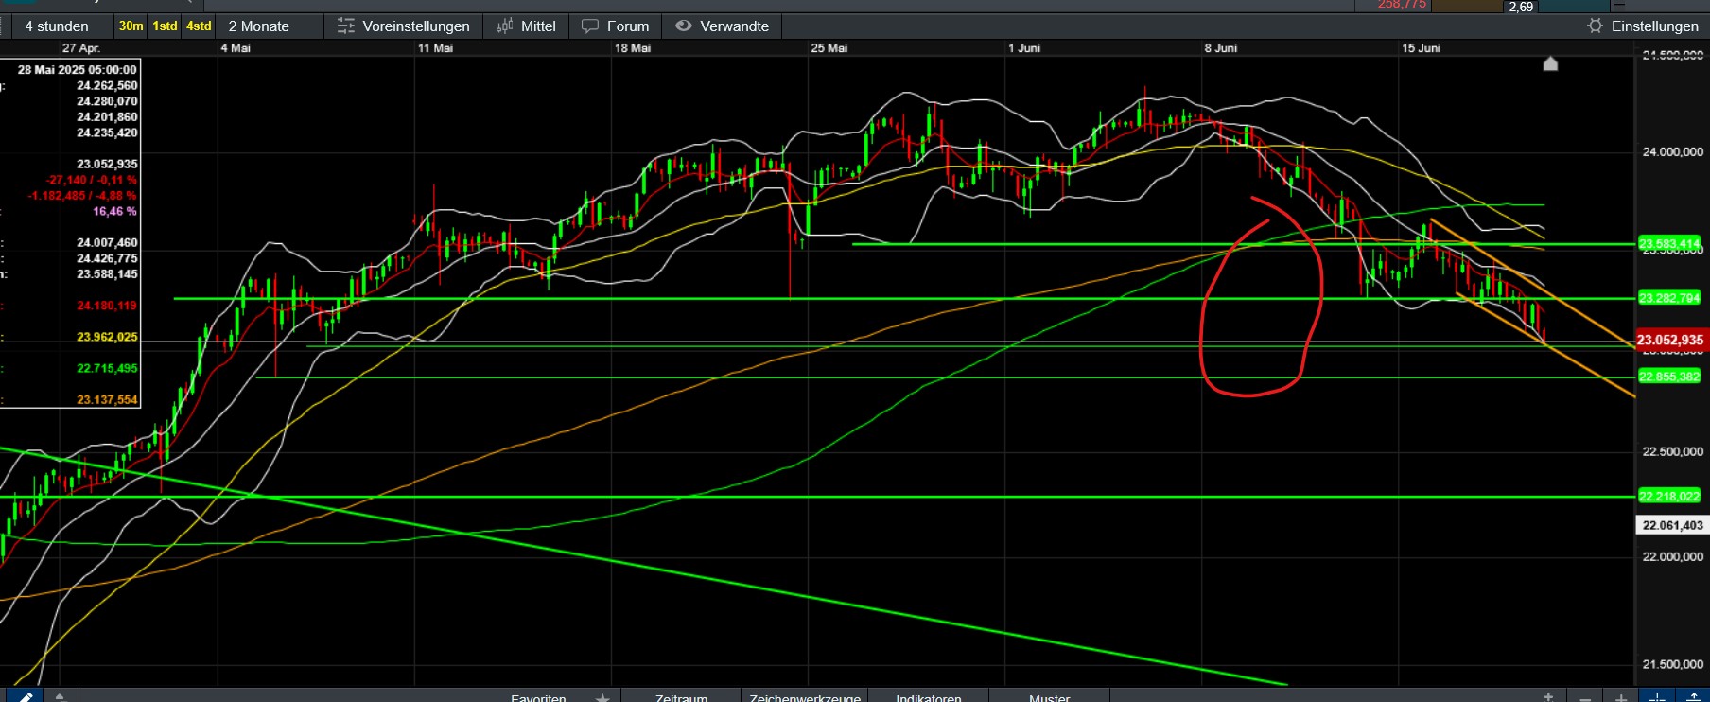
Task: Click the 22.000,000 price axis label
Action: pyautogui.click(x=1672, y=557)
